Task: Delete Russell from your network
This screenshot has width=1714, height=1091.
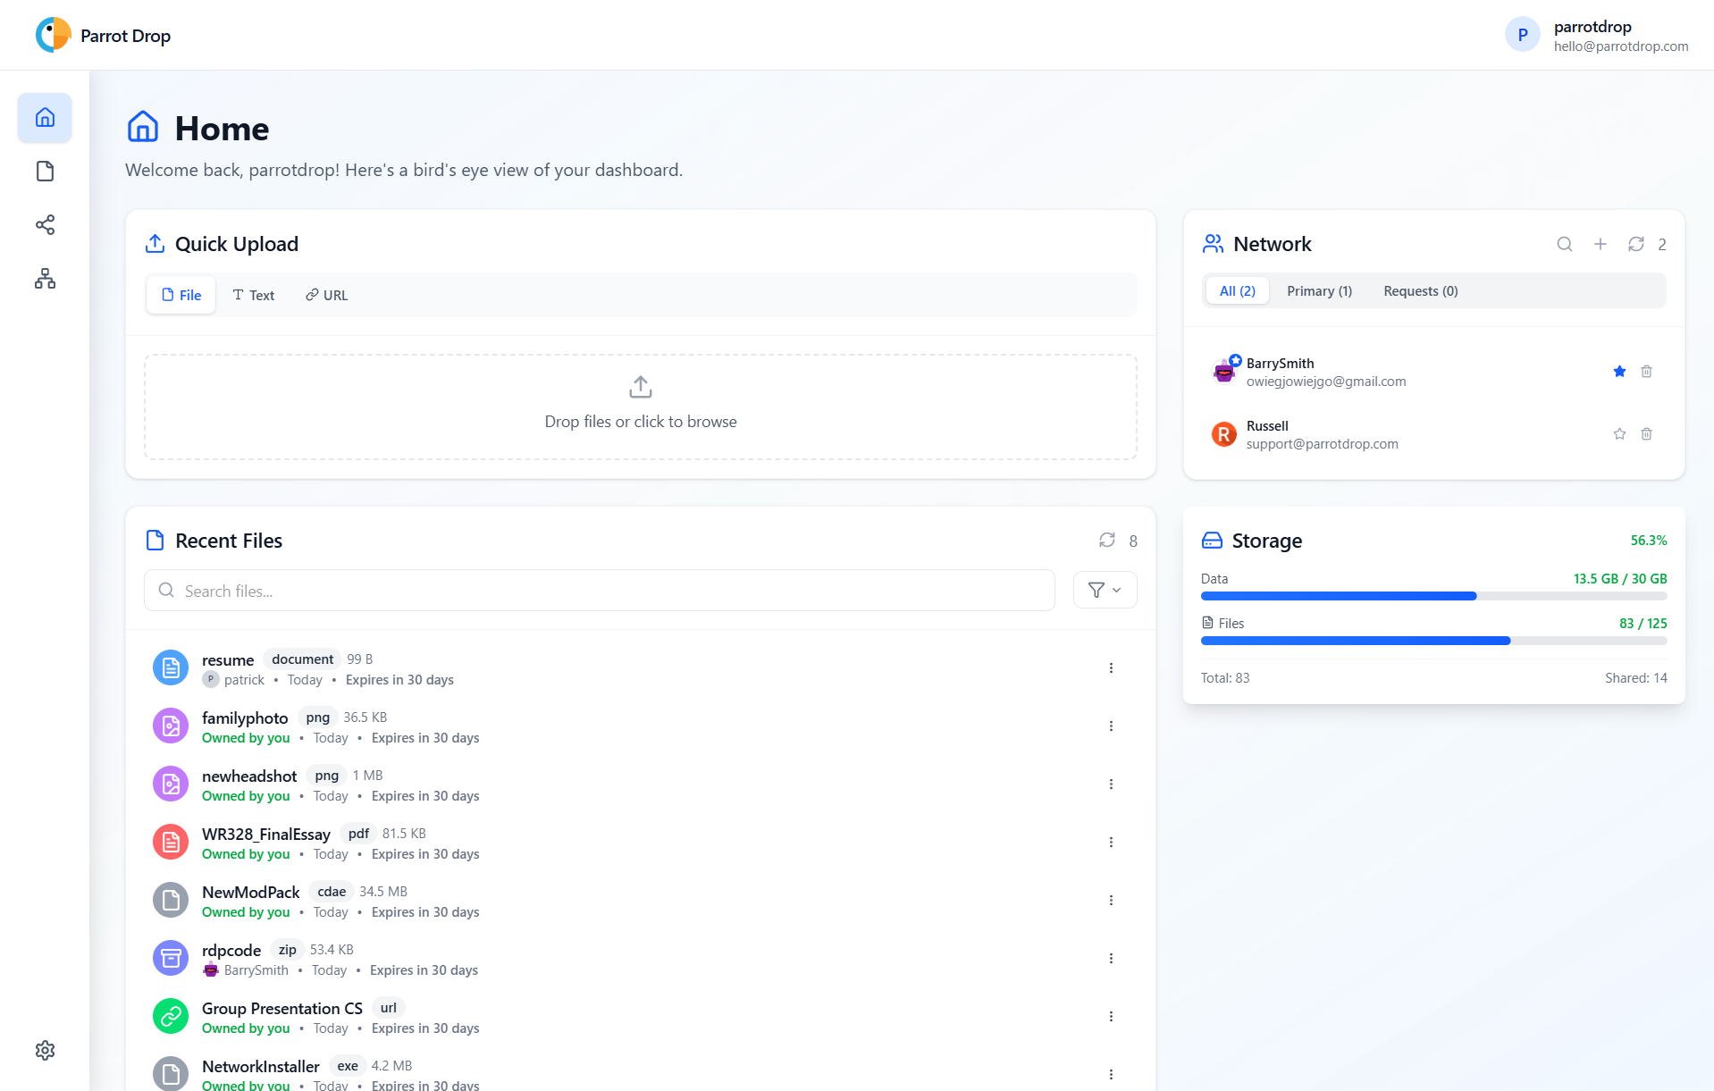Action: [x=1647, y=434]
